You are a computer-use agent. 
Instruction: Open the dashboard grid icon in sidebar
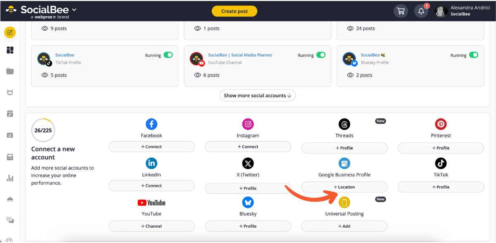(x=10, y=50)
